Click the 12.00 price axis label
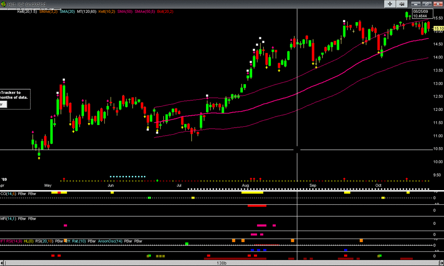The image size is (444, 266). click(438, 110)
